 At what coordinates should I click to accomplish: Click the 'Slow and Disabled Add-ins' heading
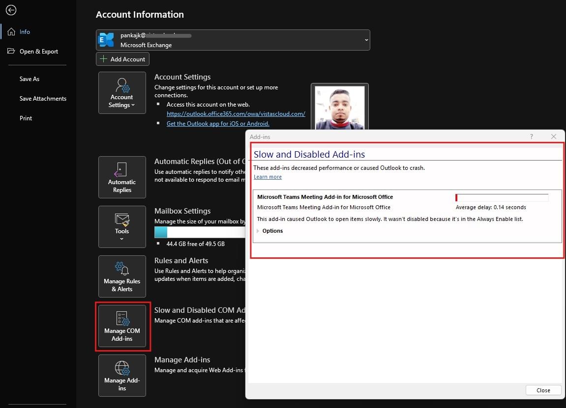[x=309, y=154]
